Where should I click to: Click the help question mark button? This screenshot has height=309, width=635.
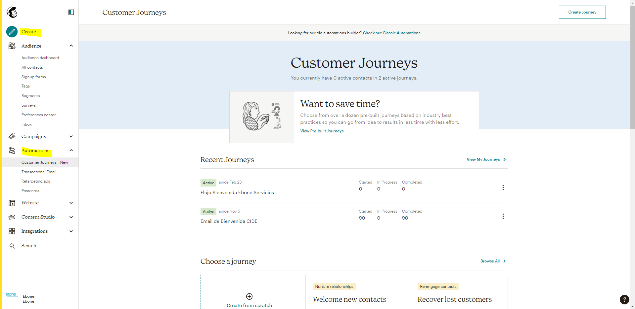click(624, 299)
